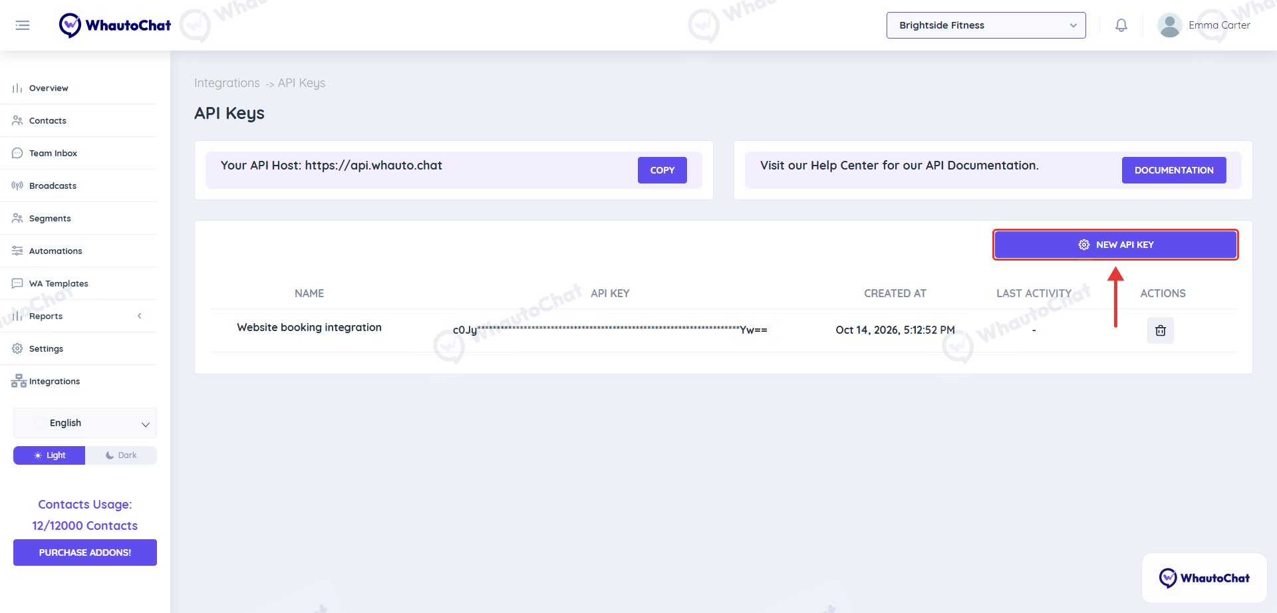Open the hamburger menu icon

coord(23,25)
